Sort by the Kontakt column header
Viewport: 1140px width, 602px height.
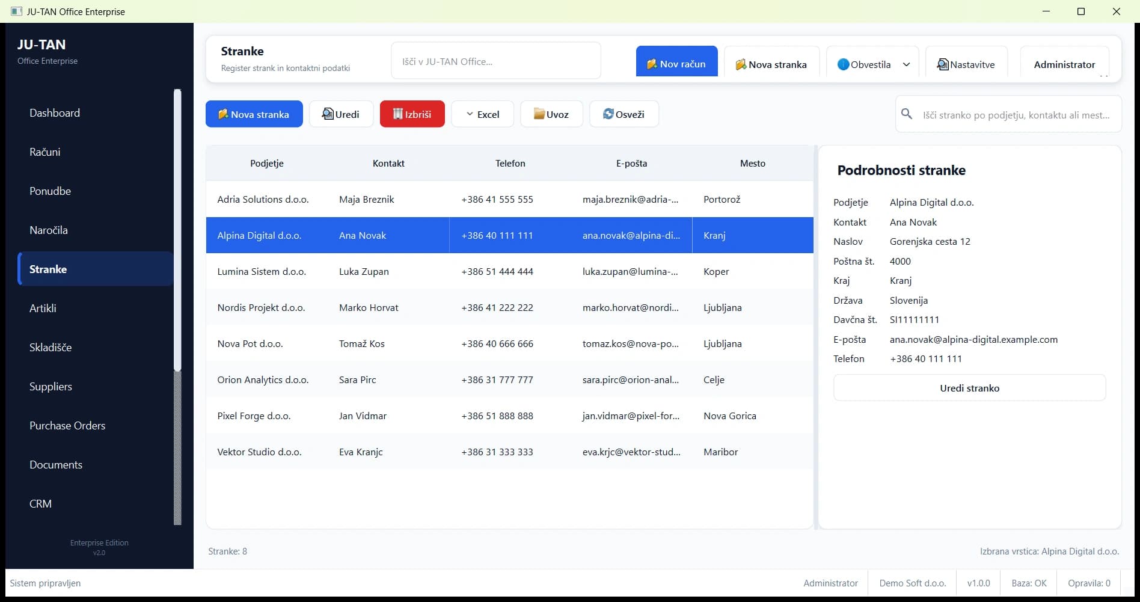pyautogui.click(x=388, y=163)
